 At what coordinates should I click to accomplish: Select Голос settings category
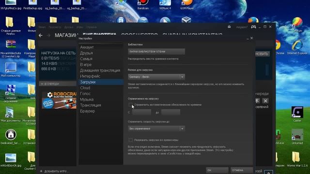tap(101, 93)
